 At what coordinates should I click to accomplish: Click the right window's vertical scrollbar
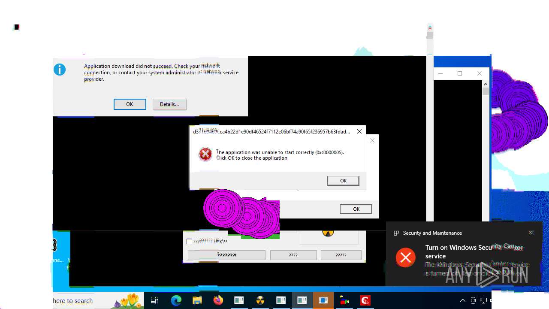(x=486, y=150)
